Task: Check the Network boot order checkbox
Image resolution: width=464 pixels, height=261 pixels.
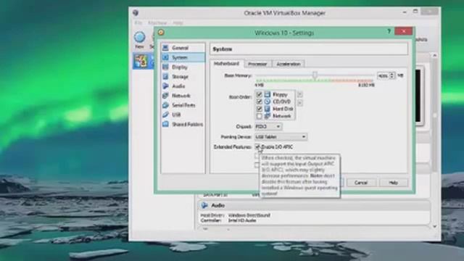Action: coord(260,116)
